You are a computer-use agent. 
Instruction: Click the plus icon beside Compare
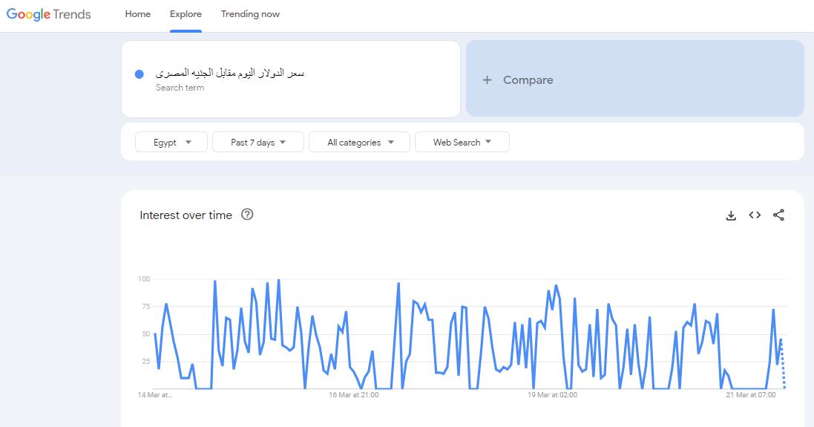[x=487, y=80]
